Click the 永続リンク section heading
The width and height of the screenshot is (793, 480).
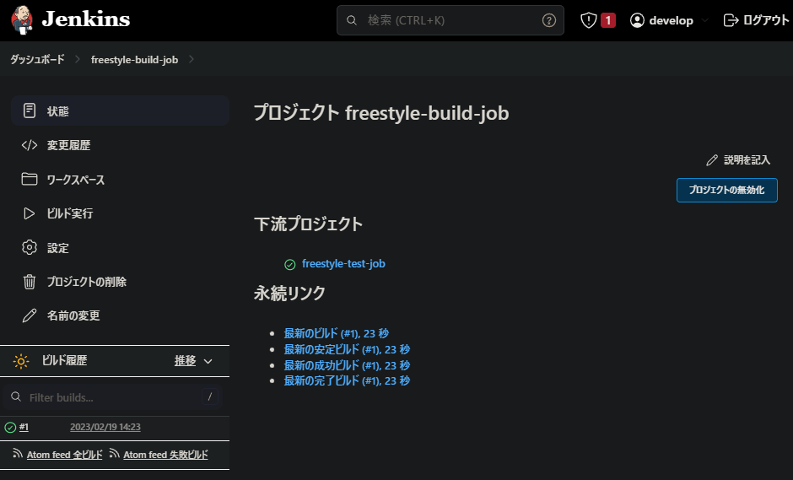289,293
